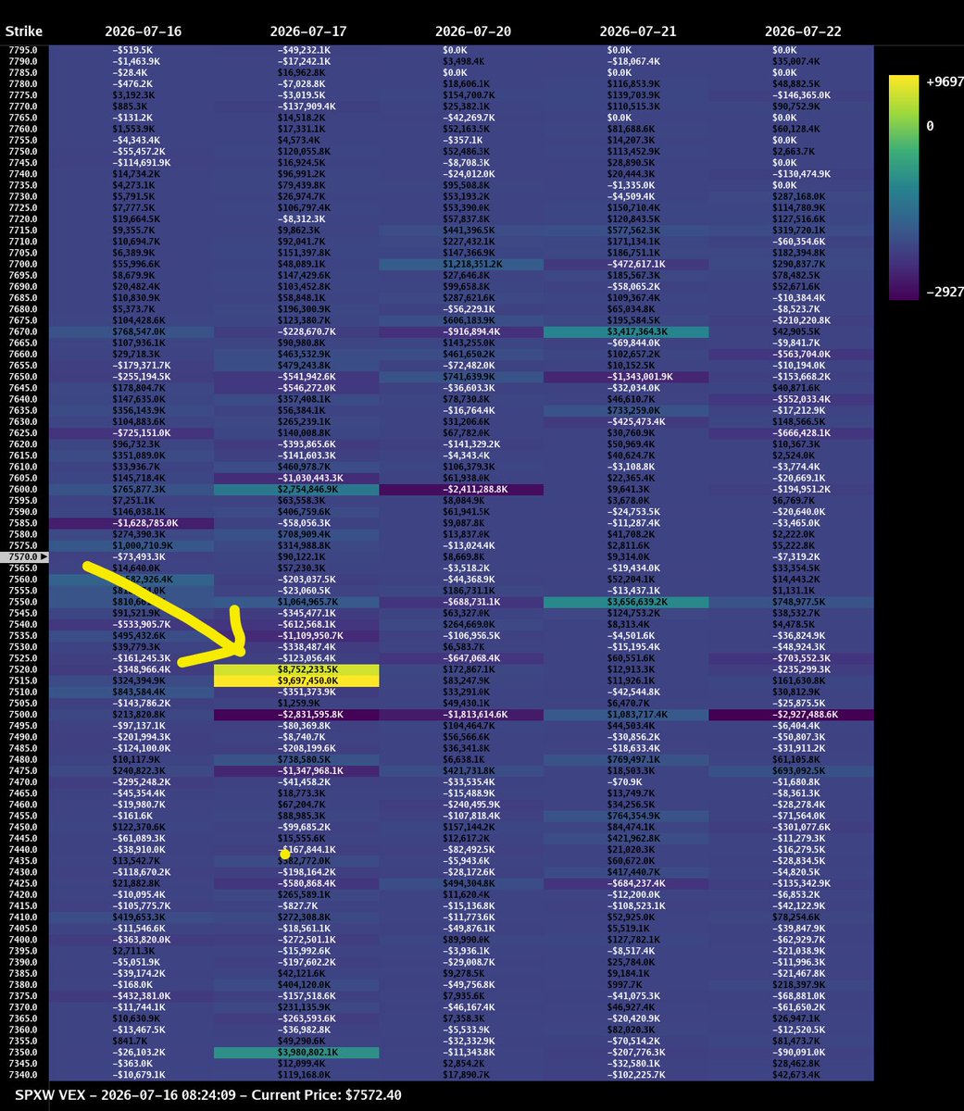Click the -$563,704.0K cell at strike 7660
Viewport: 964px width, 1111px height.
coord(792,354)
